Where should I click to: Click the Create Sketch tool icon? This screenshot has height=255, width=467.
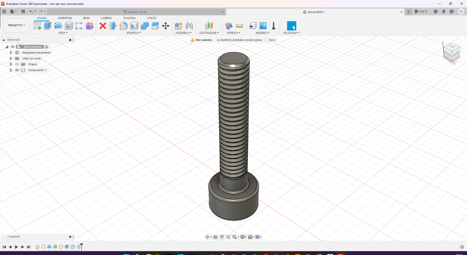(37, 26)
